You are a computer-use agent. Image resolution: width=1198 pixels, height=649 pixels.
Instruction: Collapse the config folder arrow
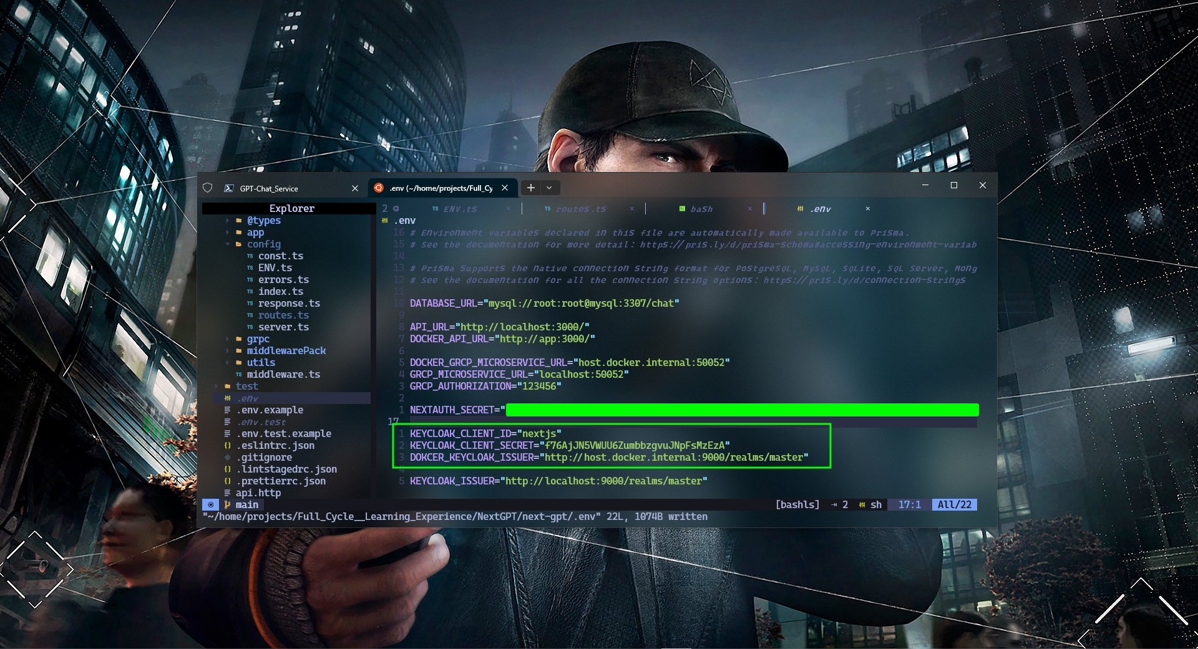pos(228,244)
